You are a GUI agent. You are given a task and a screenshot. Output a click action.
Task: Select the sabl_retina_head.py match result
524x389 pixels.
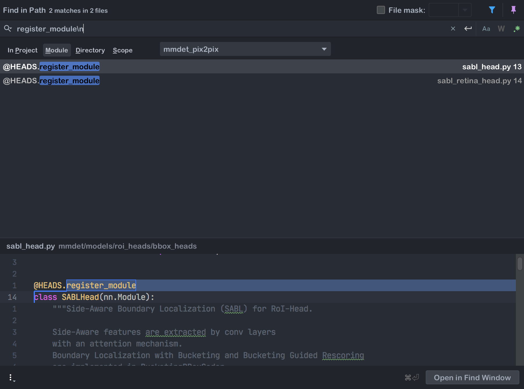tap(262, 81)
